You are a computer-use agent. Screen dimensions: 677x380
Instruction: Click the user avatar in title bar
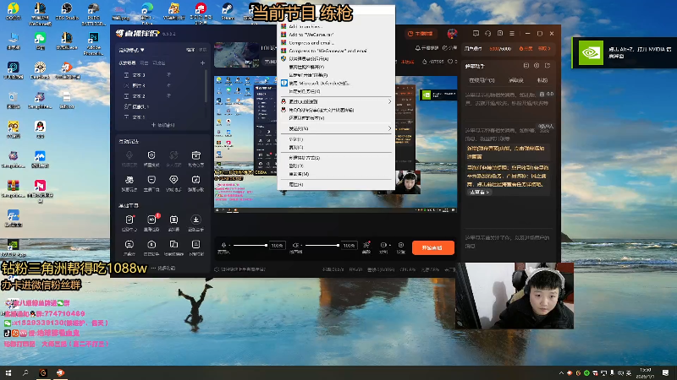[452, 33]
